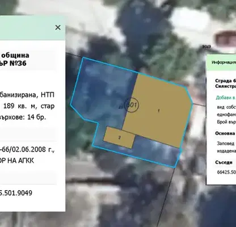Click the green 'Добави в' link
Image resolution: width=236 pixels, height=227 pixels.
[226, 98]
